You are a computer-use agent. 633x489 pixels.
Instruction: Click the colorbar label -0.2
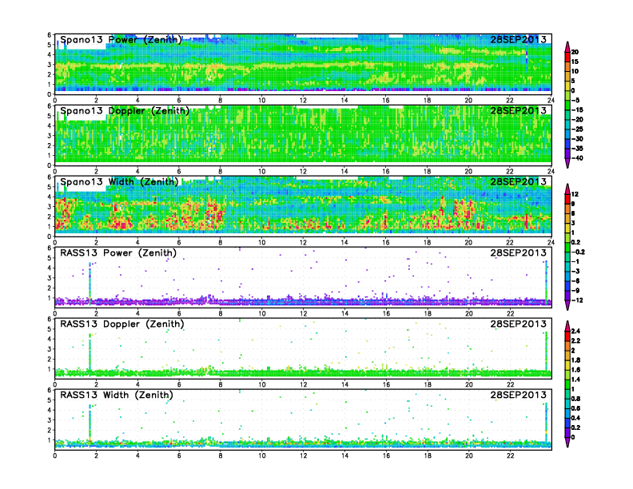(578, 252)
